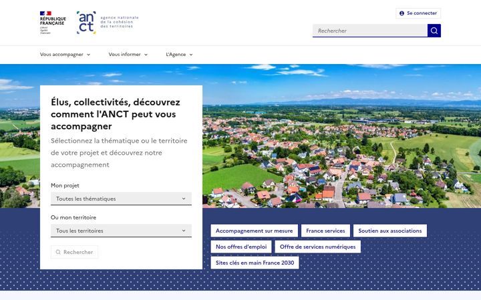Click the magnifier search button in header
Viewport: 481px width, 300px height.
point(434,31)
